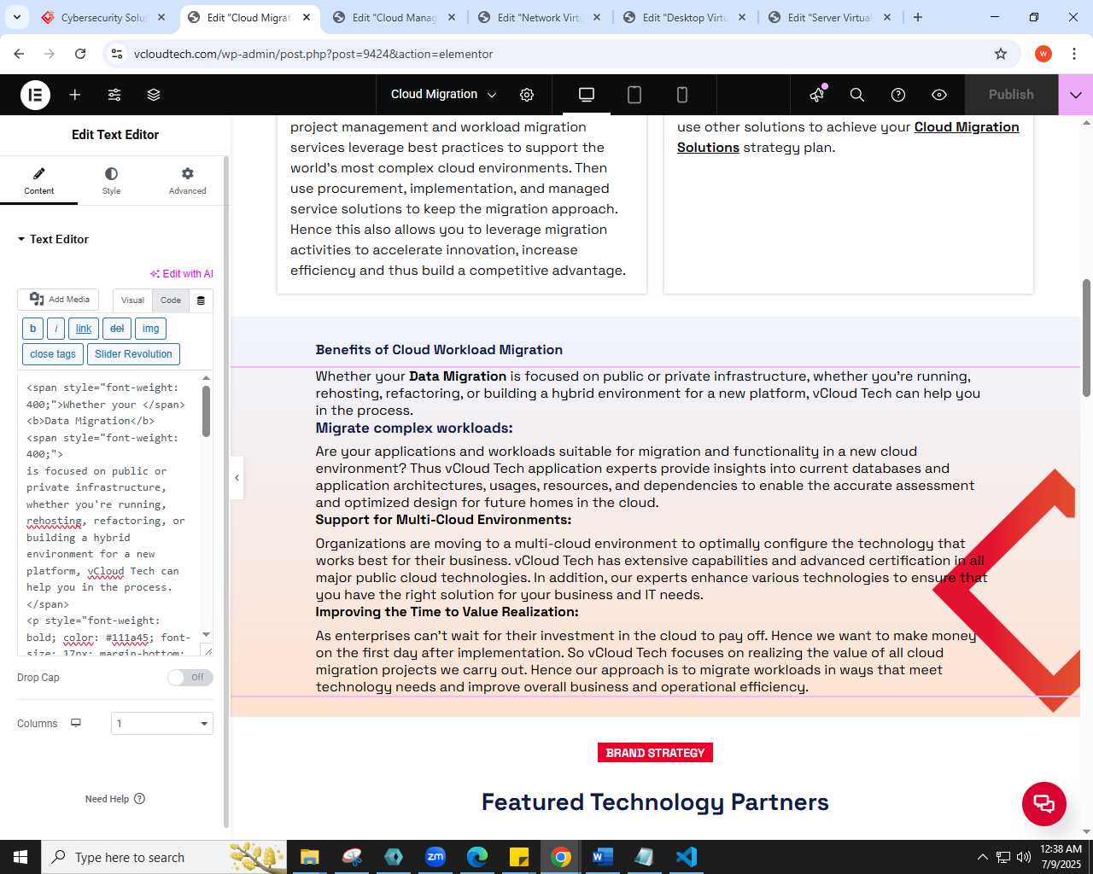Expand the Publish options arrow
The height and width of the screenshot is (874, 1093).
pos(1076,95)
